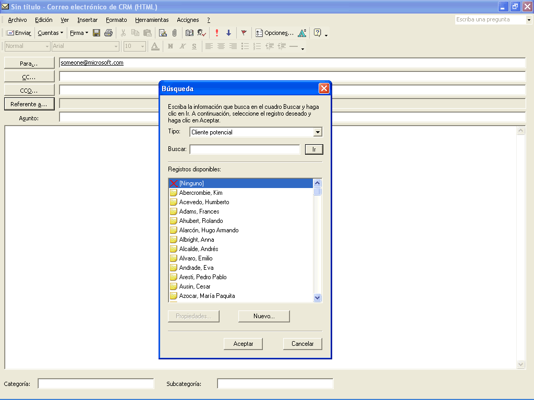The width and height of the screenshot is (534, 400).
Task: Align text right
Action: (x=233, y=46)
